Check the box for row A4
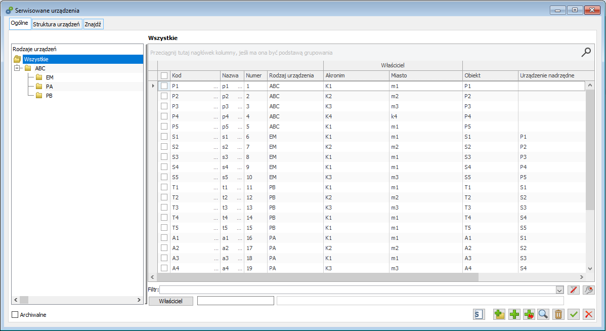The height and width of the screenshot is (331, 606). coord(164,268)
